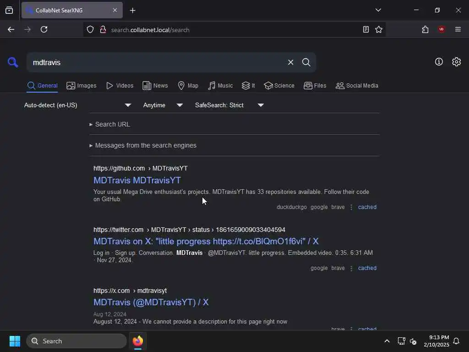The image size is (469, 352).
Task: Switch to Images category
Action: tap(82, 86)
